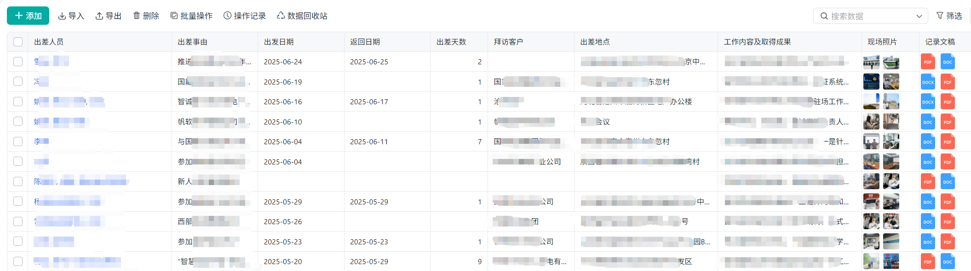
Task: View first site photo in 2025-06-24 row
Action: tap(871, 62)
